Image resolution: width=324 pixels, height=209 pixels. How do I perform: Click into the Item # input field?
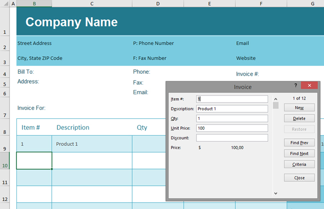pos(232,99)
